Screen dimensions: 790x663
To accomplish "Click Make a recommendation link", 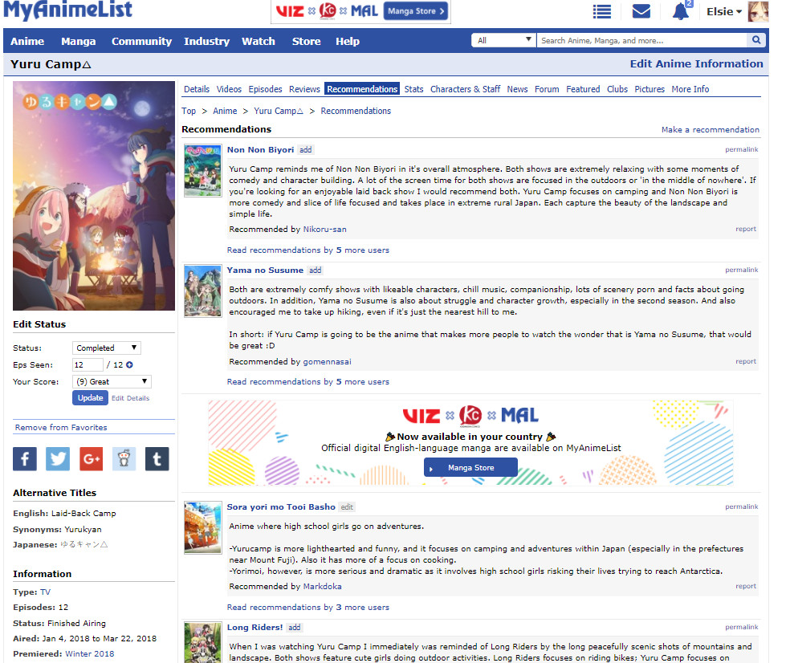I will [711, 129].
